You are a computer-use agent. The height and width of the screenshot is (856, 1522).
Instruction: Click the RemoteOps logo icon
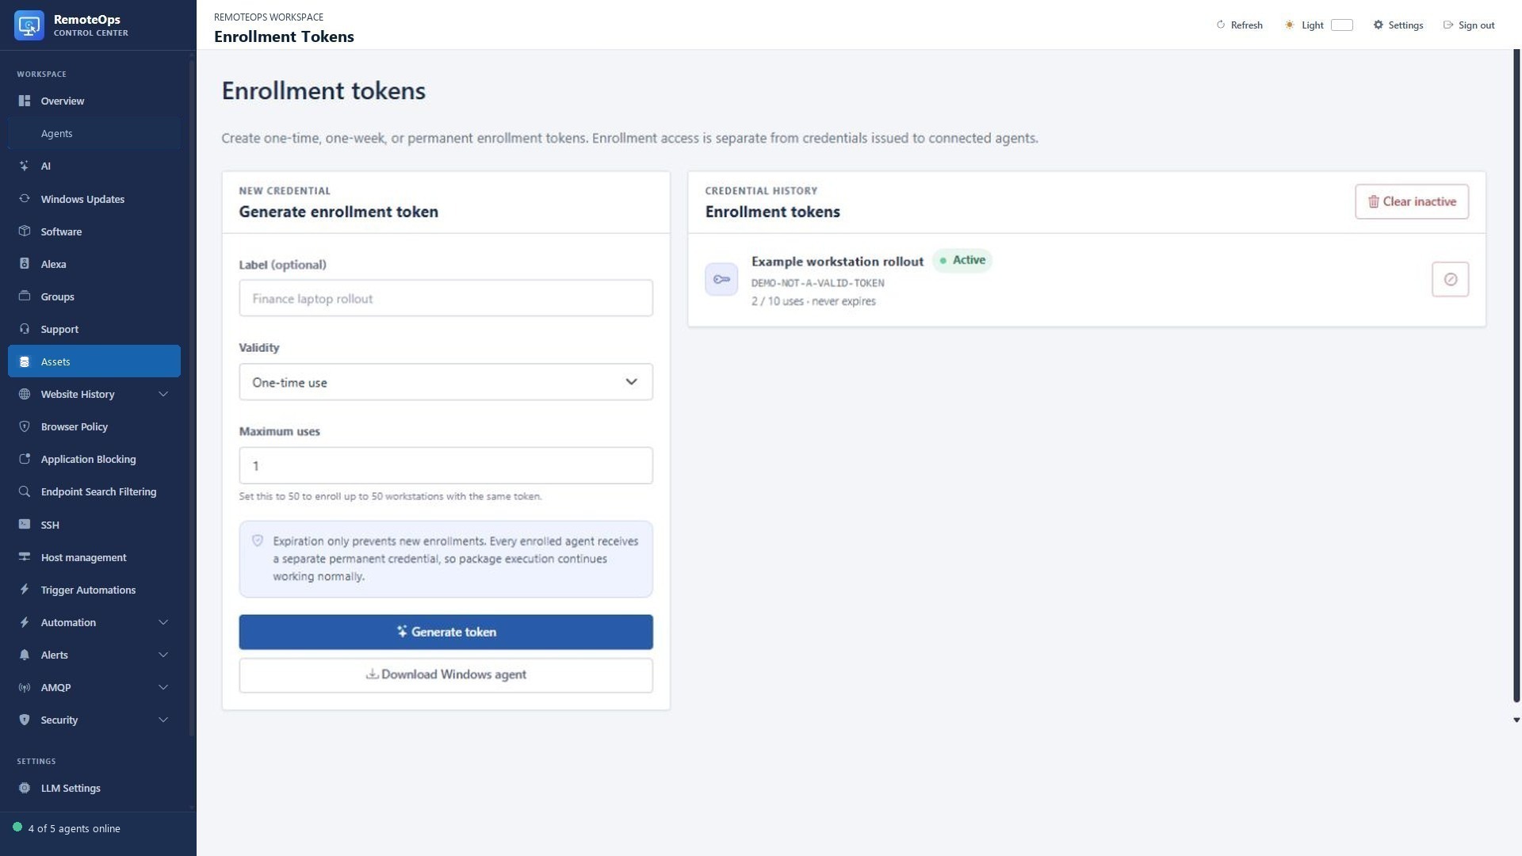tap(29, 25)
